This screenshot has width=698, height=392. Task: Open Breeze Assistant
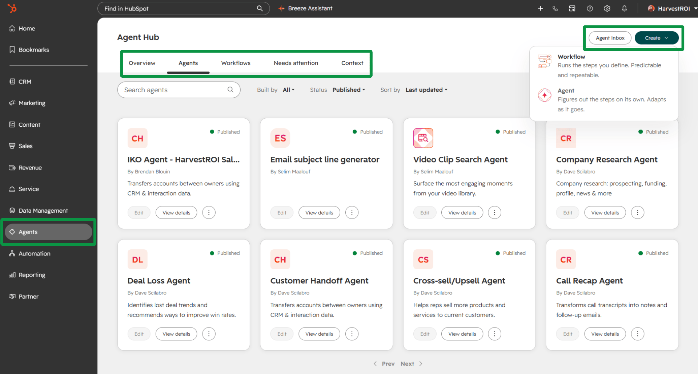(305, 8)
